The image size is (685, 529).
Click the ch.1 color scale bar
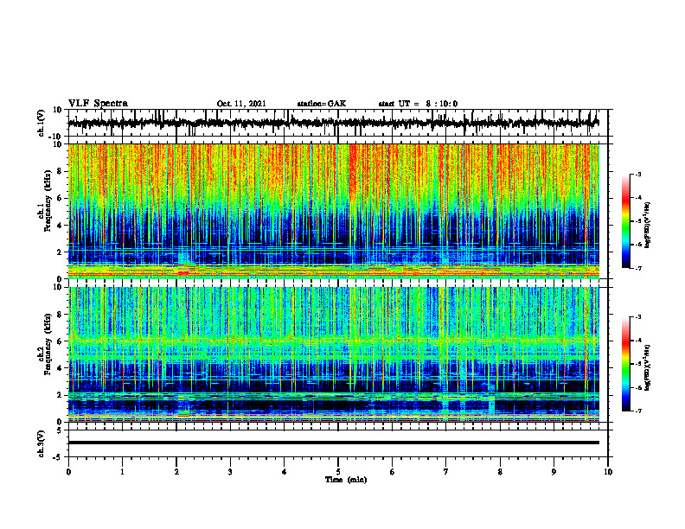626,221
